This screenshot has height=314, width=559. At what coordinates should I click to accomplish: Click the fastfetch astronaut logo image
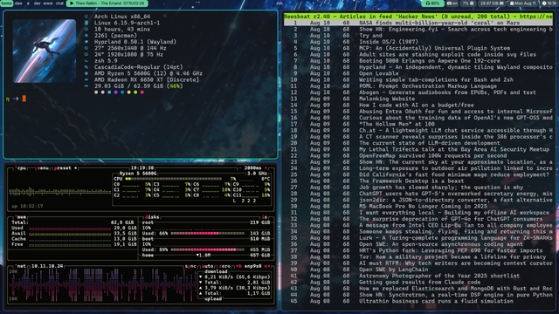(45, 51)
